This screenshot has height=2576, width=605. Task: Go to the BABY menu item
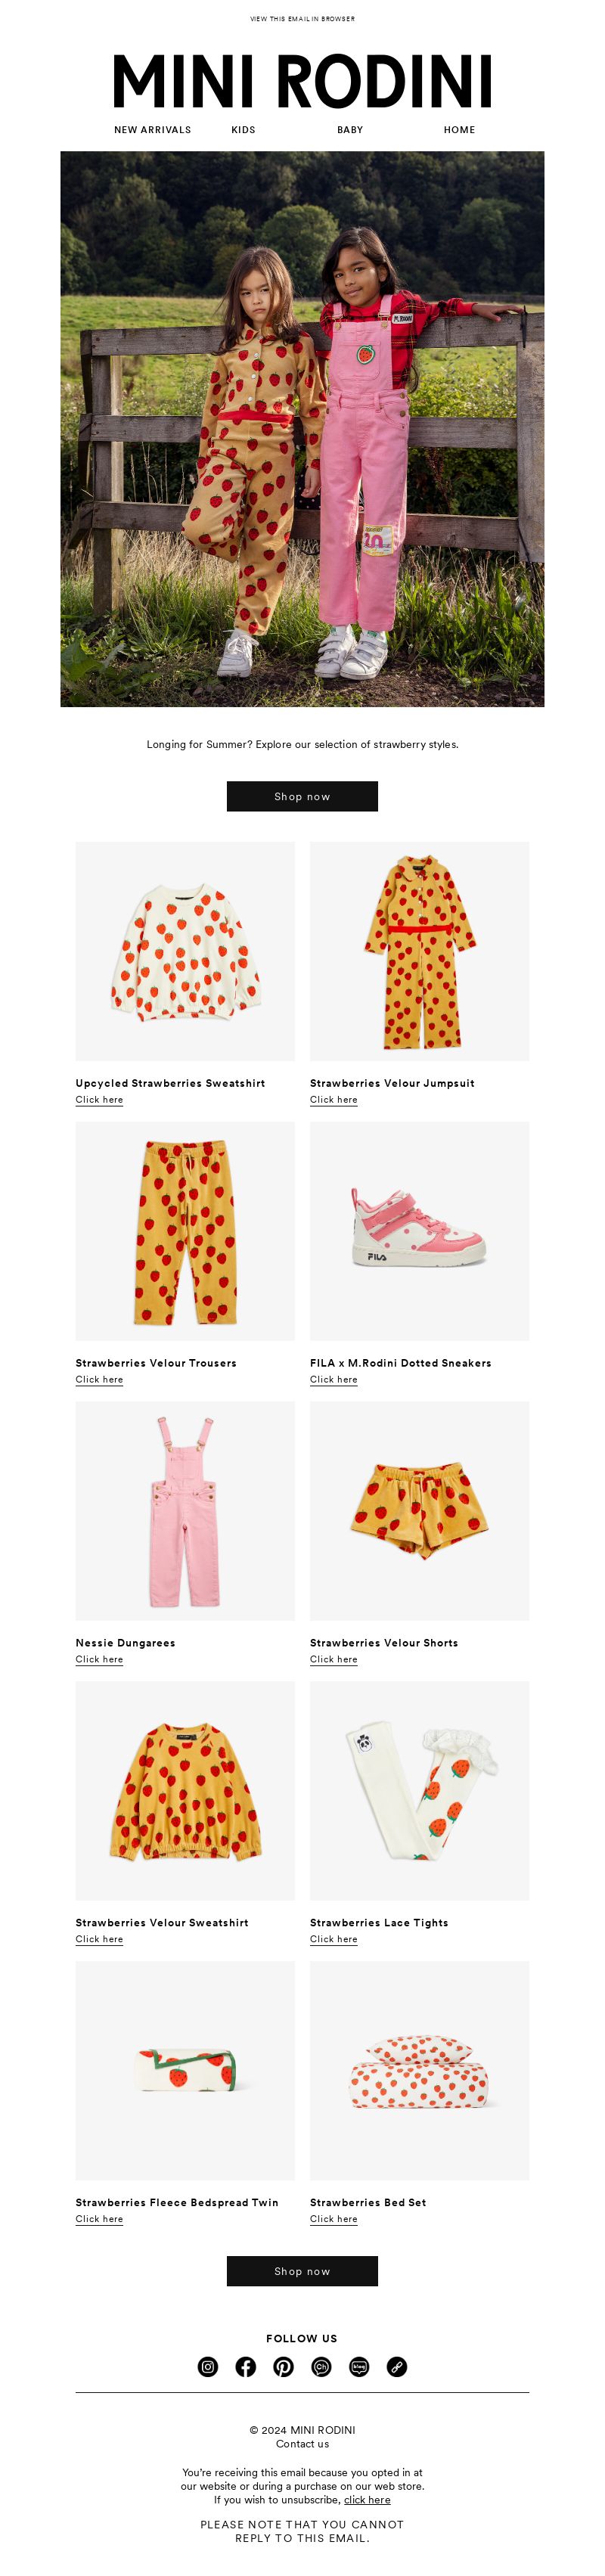point(350,130)
